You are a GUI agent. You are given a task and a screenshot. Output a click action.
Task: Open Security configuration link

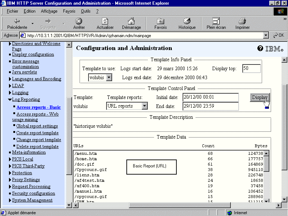coord(33,193)
